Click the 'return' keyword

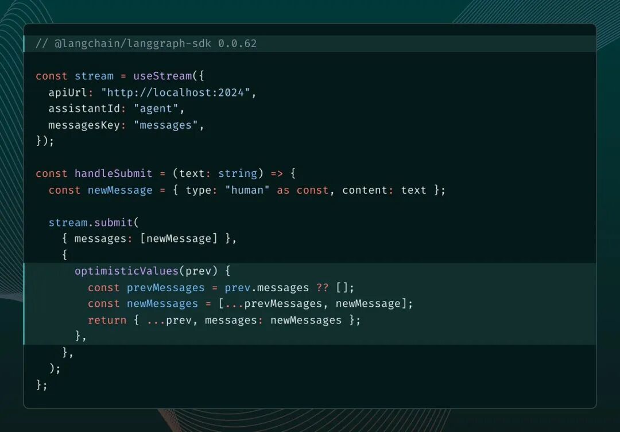click(107, 320)
